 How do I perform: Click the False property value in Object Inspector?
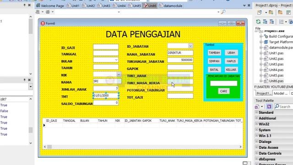pos(4,111)
